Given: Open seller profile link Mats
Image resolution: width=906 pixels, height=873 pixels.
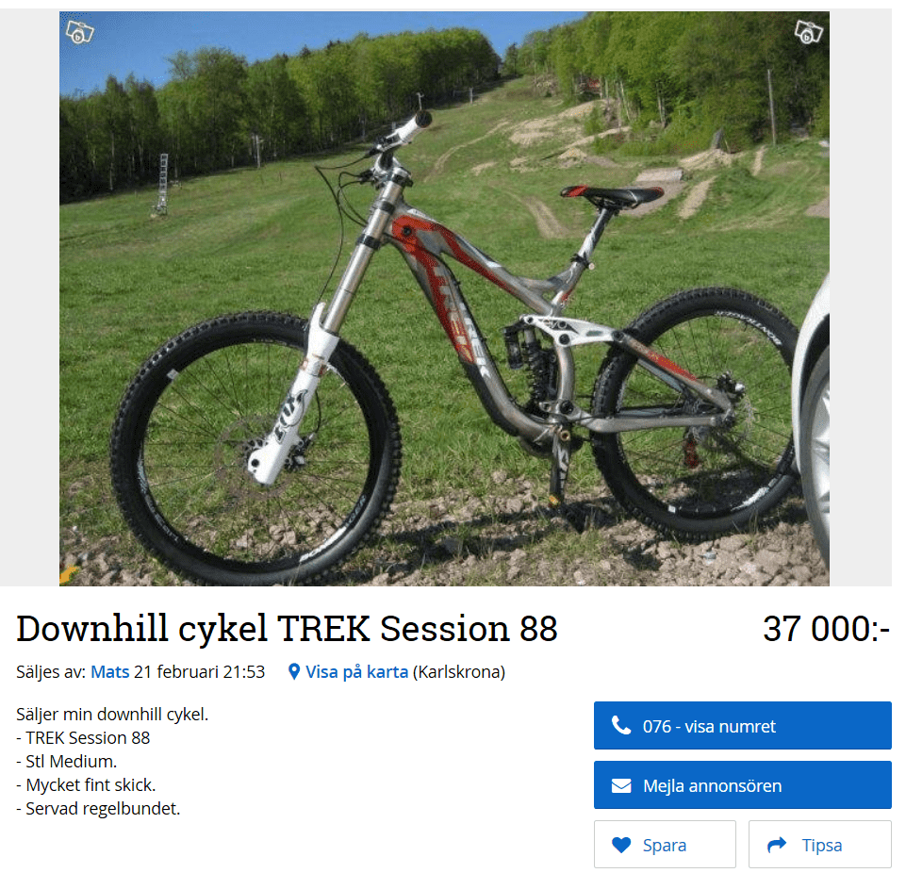Looking at the screenshot, I should [x=109, y=672].
